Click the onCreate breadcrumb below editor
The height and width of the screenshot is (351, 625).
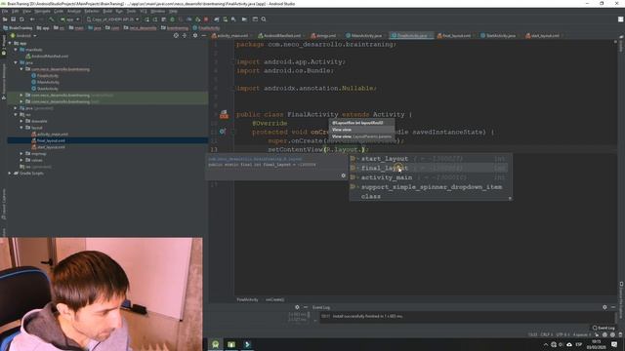pyautogui.click(x=274, y=299)
